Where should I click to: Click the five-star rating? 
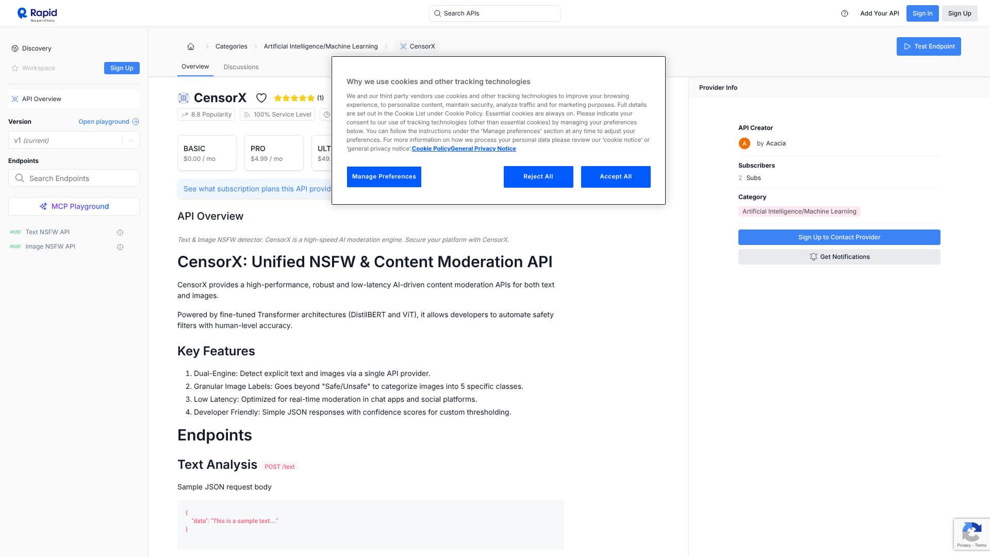[294, 98]
